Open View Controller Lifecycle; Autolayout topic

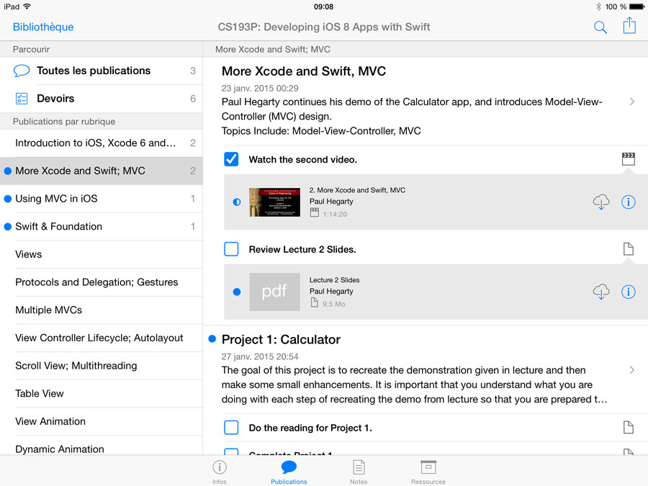pyautogui.click(x=102, y=338)
